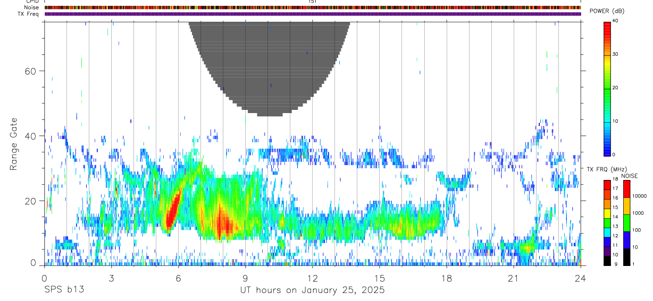
Task: Click the '10000' noise legend label
Action: point(640,196)
